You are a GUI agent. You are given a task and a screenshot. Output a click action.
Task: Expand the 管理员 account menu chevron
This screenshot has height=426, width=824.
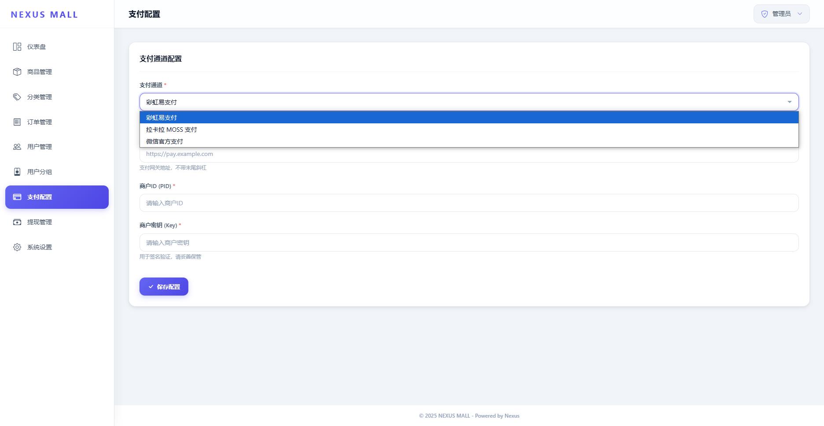[800, 14]
